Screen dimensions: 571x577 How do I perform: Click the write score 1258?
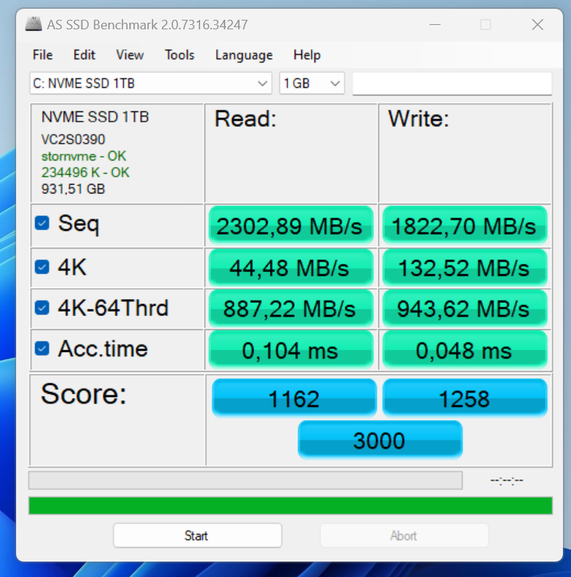465,398
